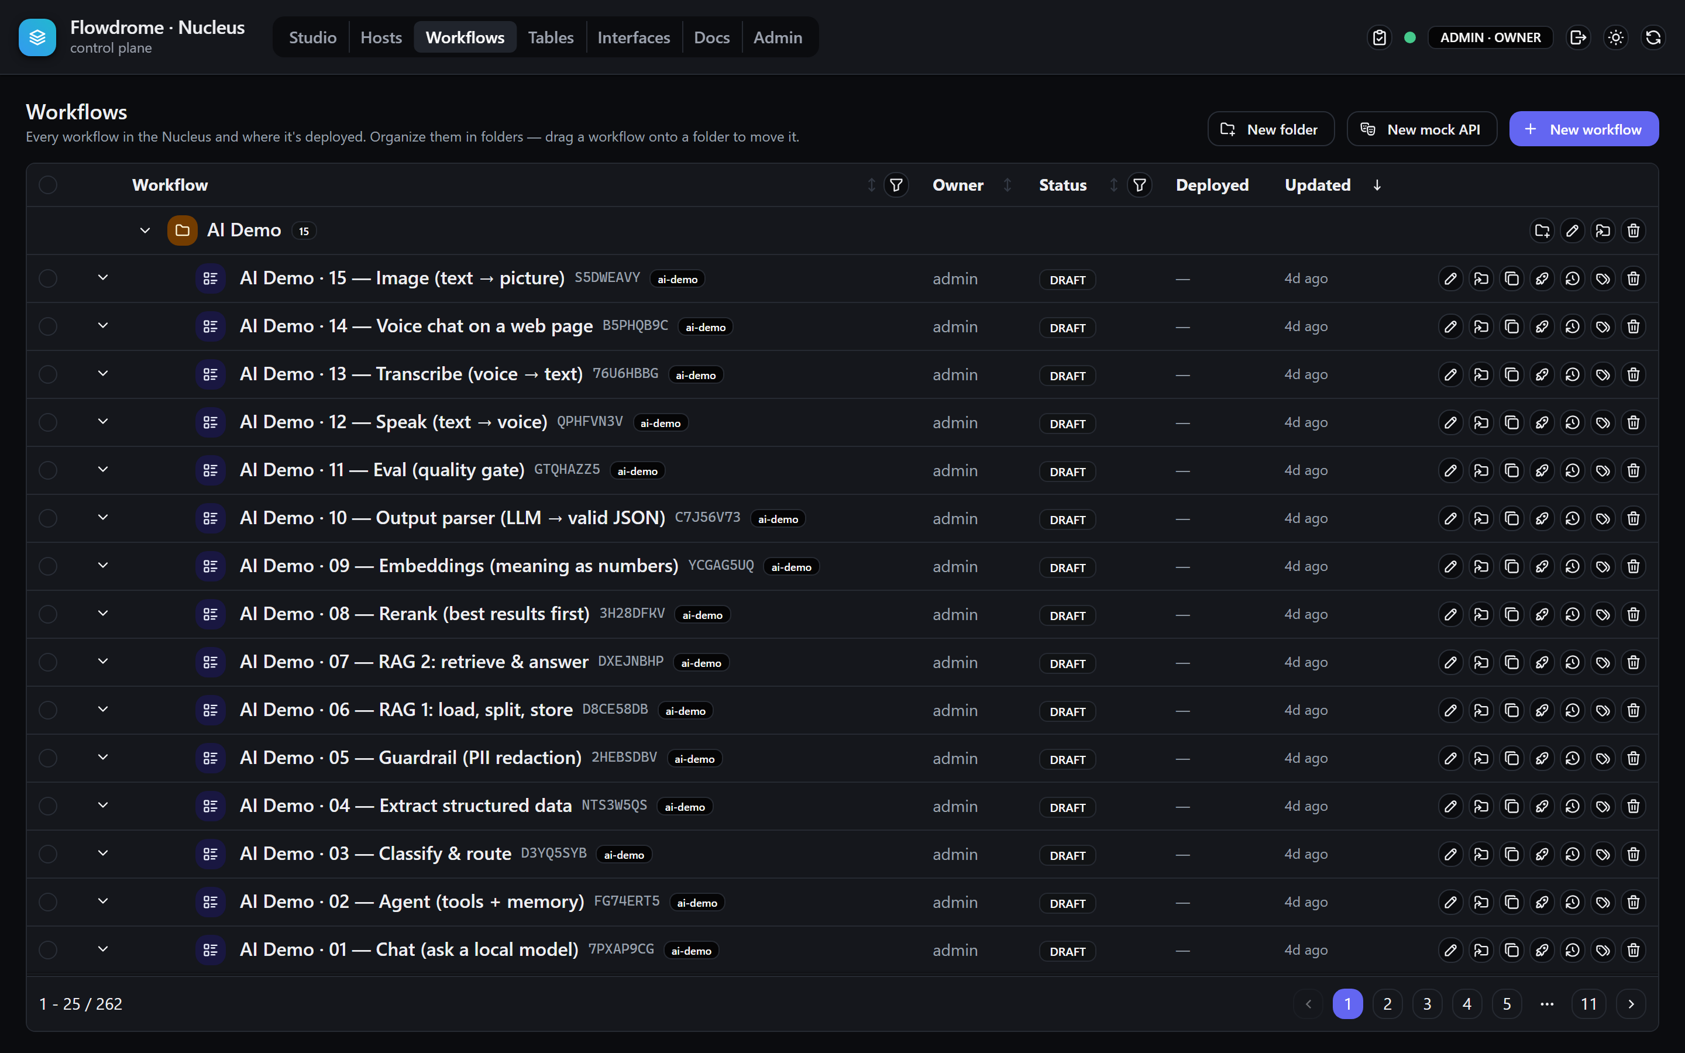The width and height of the screenshot is (1685, 1053).
Task: Open the Status column filter icon
Action: [1139, 185]
